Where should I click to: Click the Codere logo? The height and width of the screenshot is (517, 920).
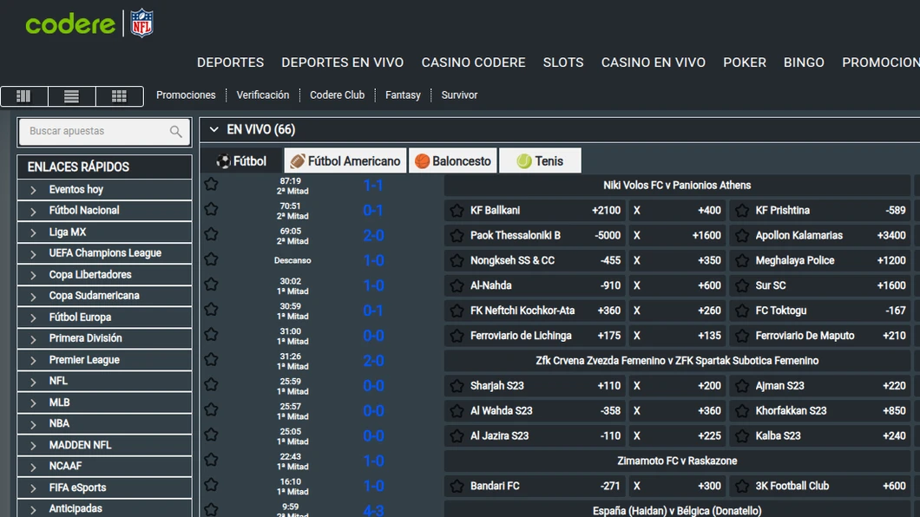click(x=70, y=24)
